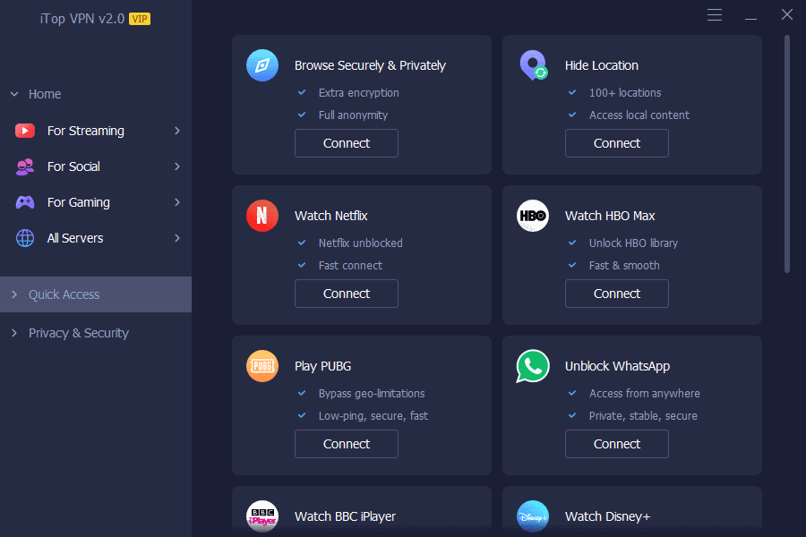Connect to Watch Netflix

(346, 293)
